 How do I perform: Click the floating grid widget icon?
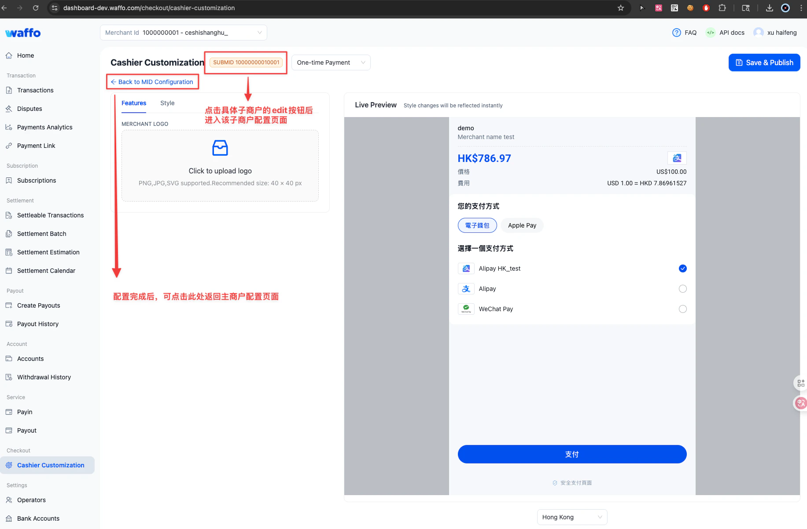point(801,383)
